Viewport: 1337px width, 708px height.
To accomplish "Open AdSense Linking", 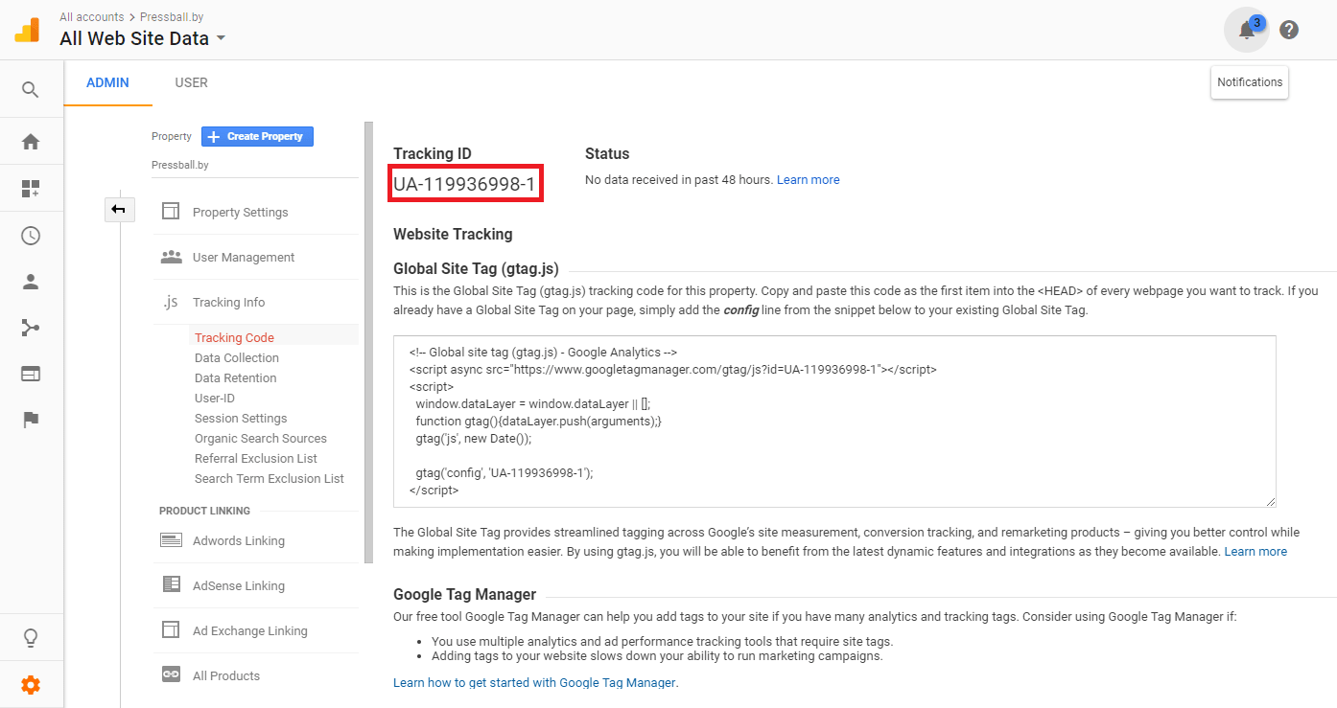I will point(239,586).
